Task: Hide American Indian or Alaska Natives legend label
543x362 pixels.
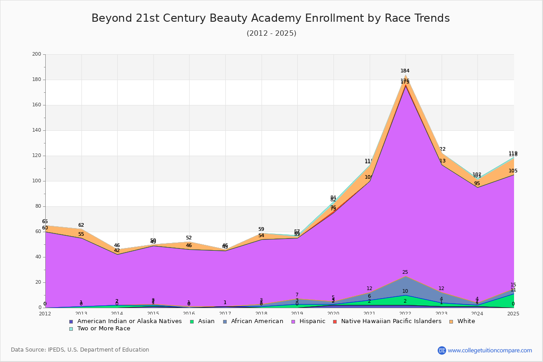Action: (129, 321)
